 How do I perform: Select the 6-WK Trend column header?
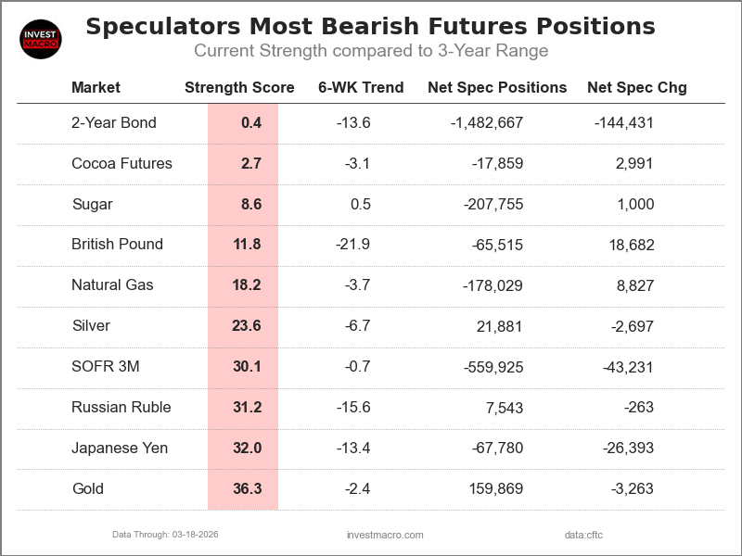pos(360,88)
